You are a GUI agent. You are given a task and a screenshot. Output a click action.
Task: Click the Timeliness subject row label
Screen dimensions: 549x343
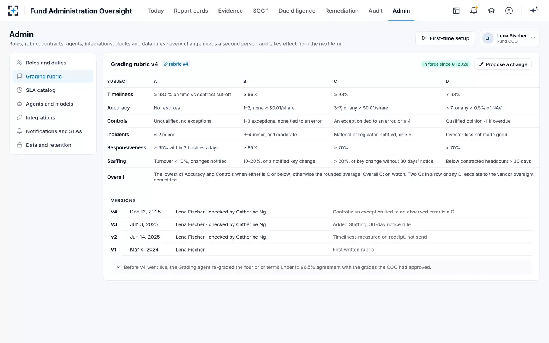click(120, 95)
